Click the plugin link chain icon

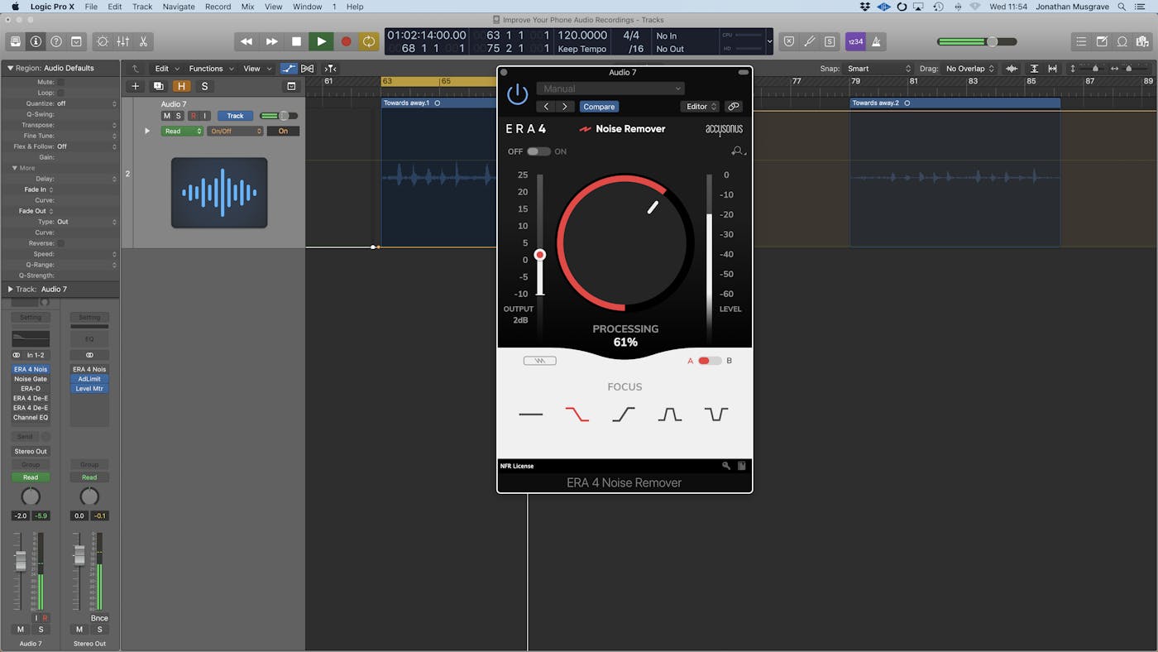coord(734,107)
